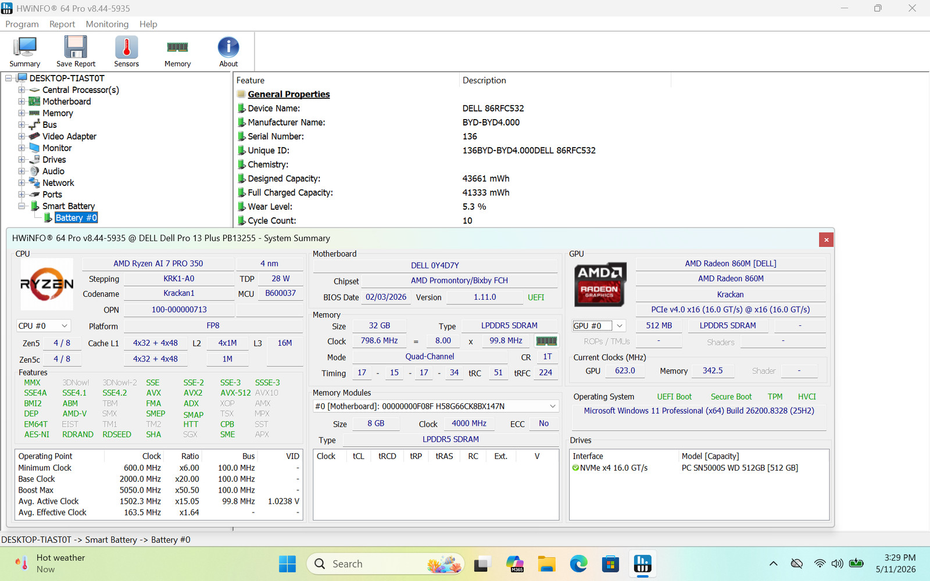The width and height of the screenshot is (930, 581).
Task: Select Drives in the tree
Action: [x=54, y=160]
